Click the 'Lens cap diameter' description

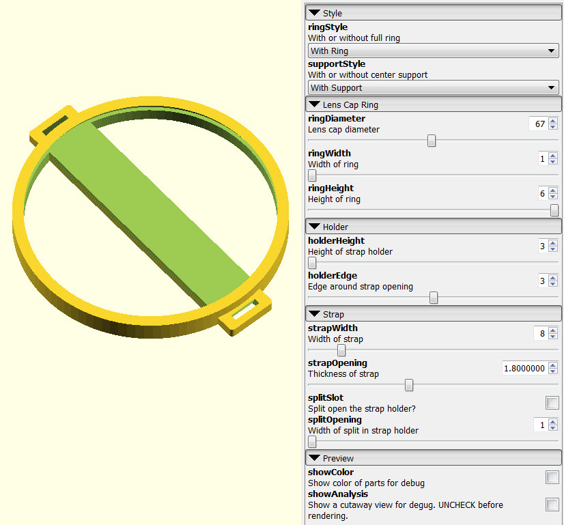coord(343,130)
